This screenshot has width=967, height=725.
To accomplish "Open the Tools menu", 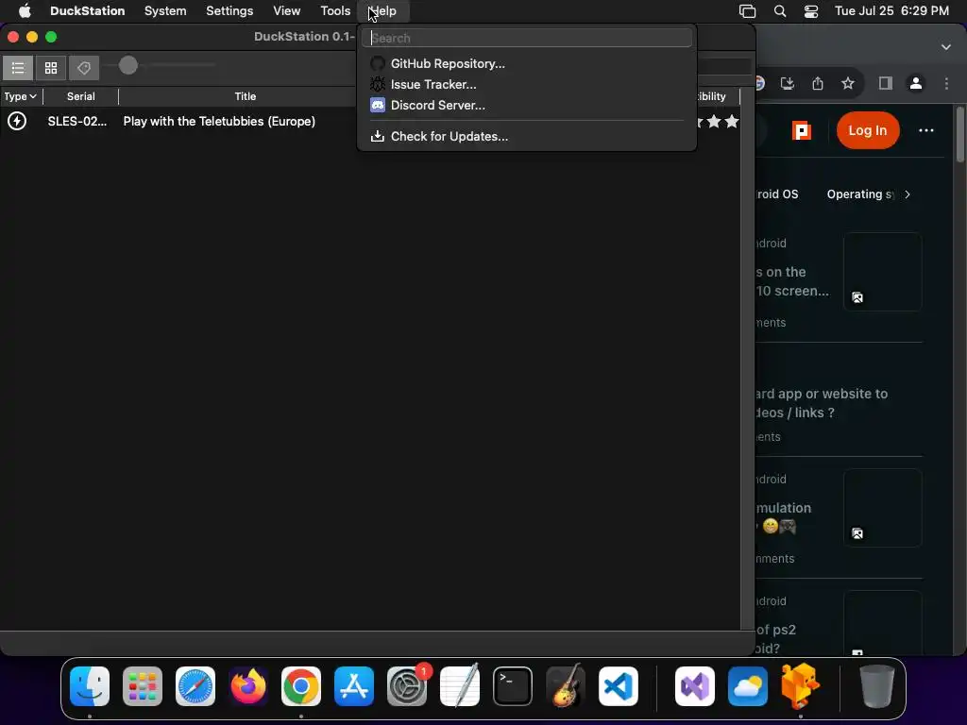I will (x=335, y=10).
